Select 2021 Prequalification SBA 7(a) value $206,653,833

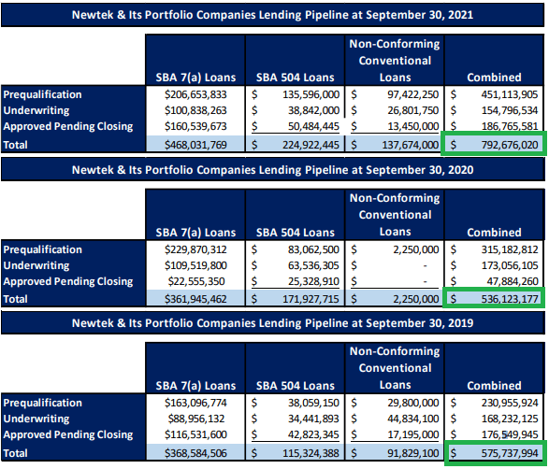(195, 94)
